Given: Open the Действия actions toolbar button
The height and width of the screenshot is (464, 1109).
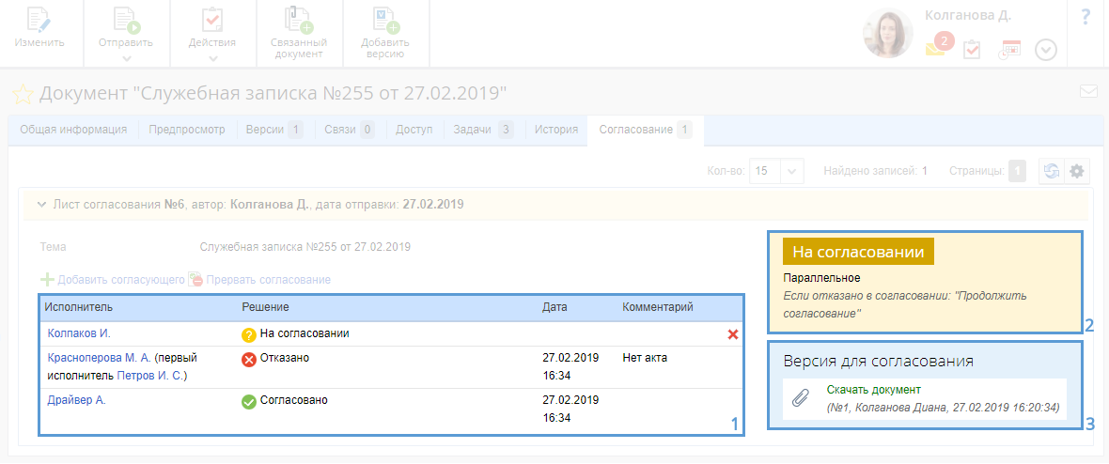Looking at the screenshot, I should [212, 34].
